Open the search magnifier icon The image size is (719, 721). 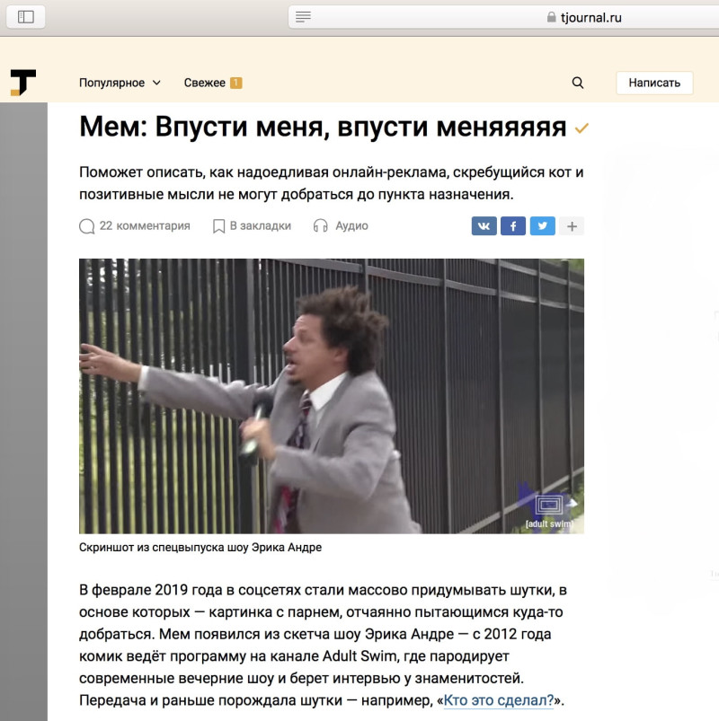pos(578,83)
